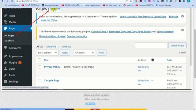Click the share icon in address bar
This screenshot has width=196, height=110.
click(x=126, y=1)
